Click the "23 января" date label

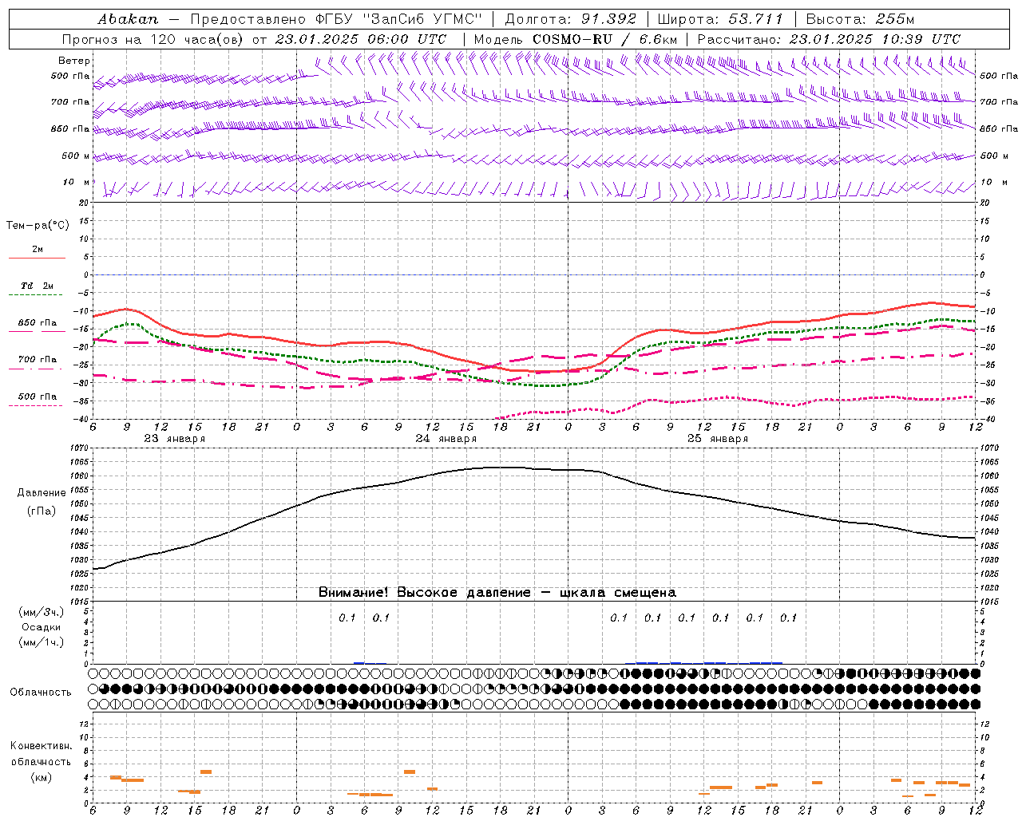click(175, 439)
